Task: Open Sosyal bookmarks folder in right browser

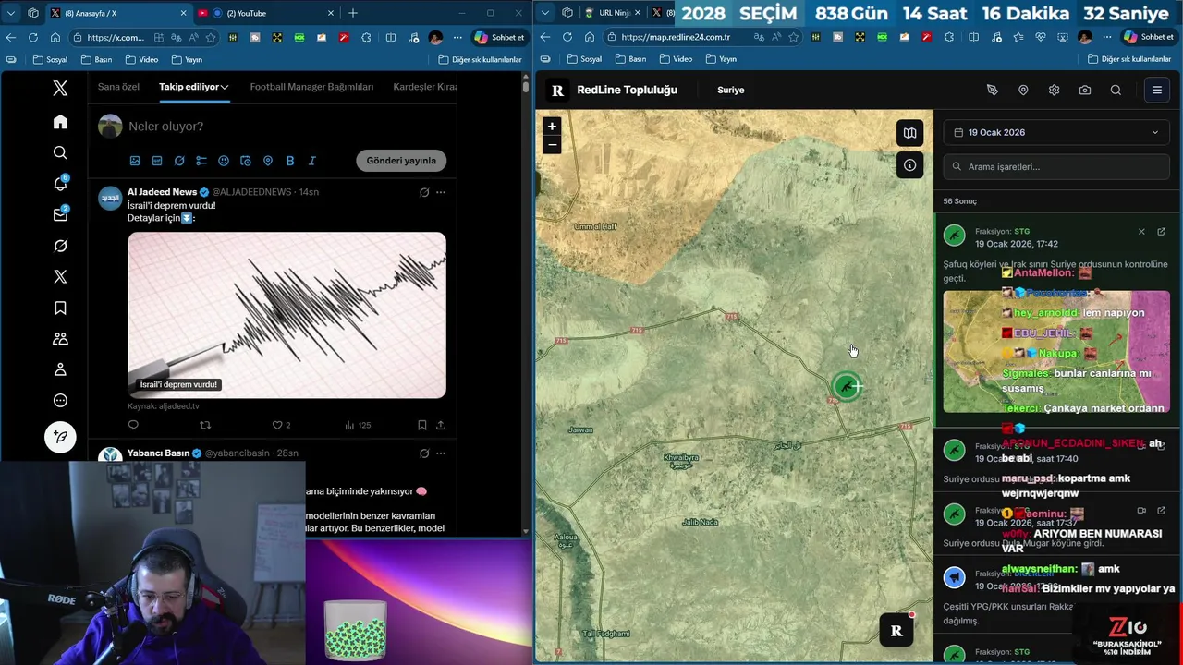Action: coord(585,59)
